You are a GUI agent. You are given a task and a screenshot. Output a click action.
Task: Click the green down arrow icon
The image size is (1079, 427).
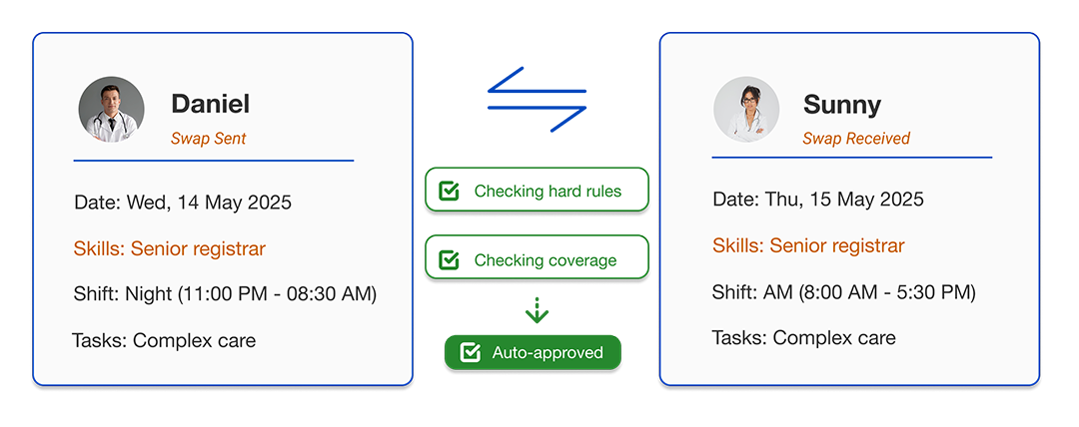click(537, 311)
